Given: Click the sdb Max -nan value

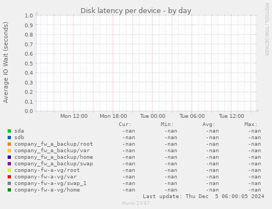Looking at the screenshot, I should coord(254,138).
